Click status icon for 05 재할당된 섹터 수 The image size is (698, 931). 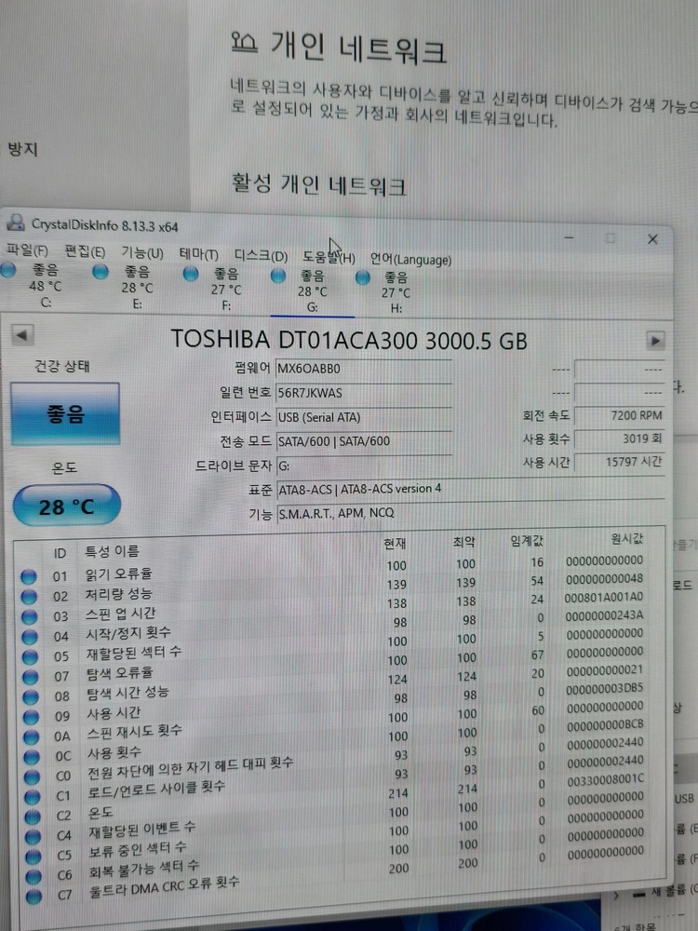[30, 656]
